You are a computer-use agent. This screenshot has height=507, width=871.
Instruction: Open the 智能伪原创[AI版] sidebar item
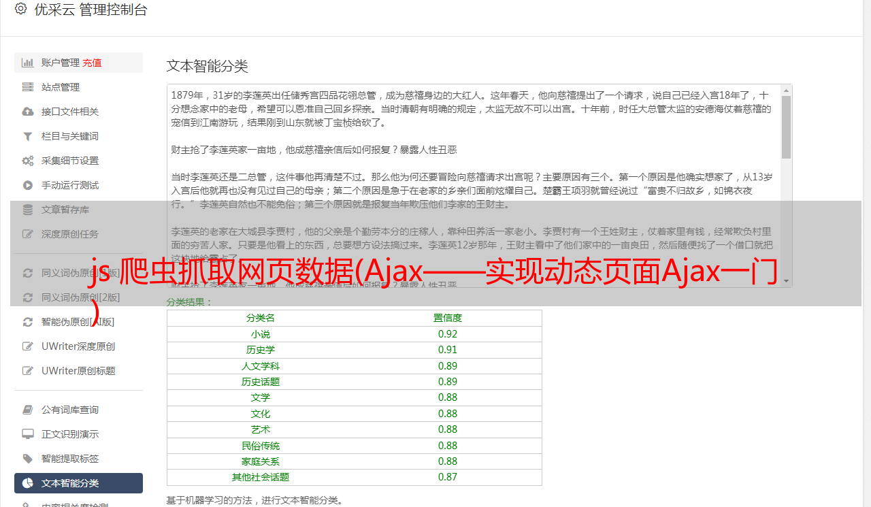78,322
